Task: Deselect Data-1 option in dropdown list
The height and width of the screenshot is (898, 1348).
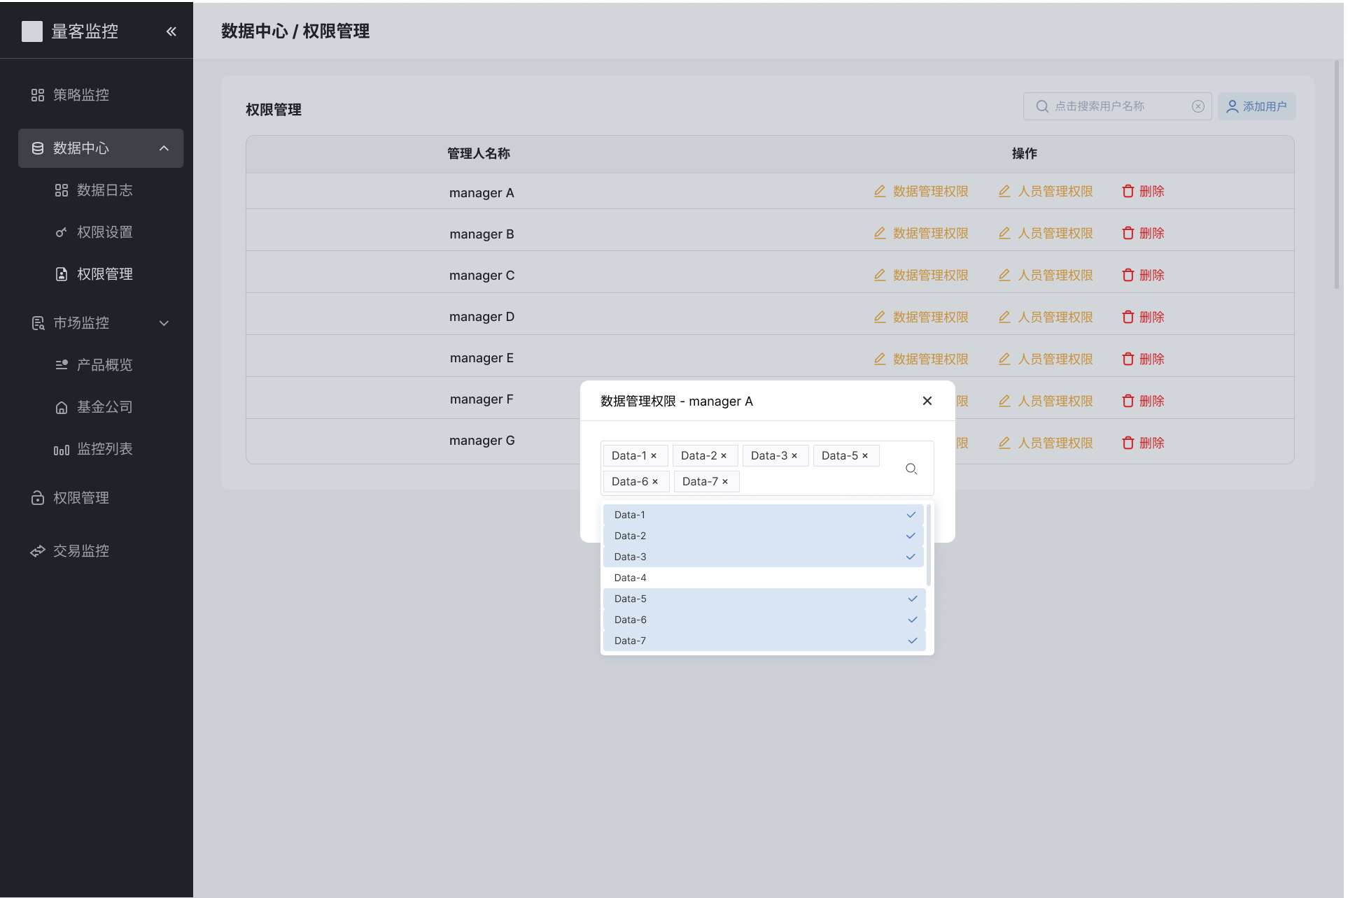Action: 763,515
